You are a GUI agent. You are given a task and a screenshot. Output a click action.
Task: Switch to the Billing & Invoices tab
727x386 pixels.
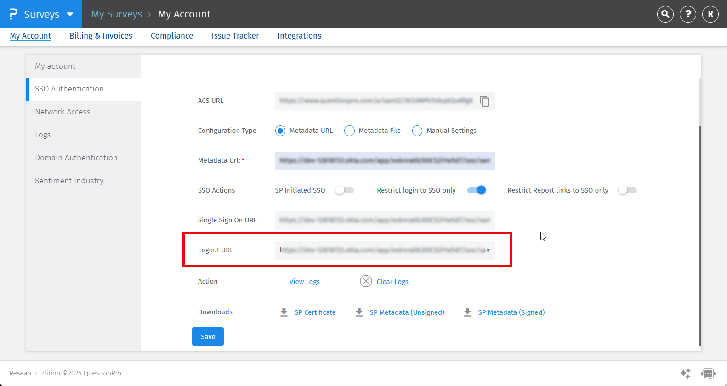pyautogui.click(x=101, y=36)
